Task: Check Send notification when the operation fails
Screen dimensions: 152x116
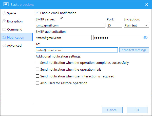Action: 37,69
